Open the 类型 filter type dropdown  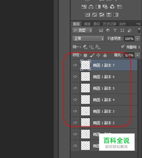(82, 30)
